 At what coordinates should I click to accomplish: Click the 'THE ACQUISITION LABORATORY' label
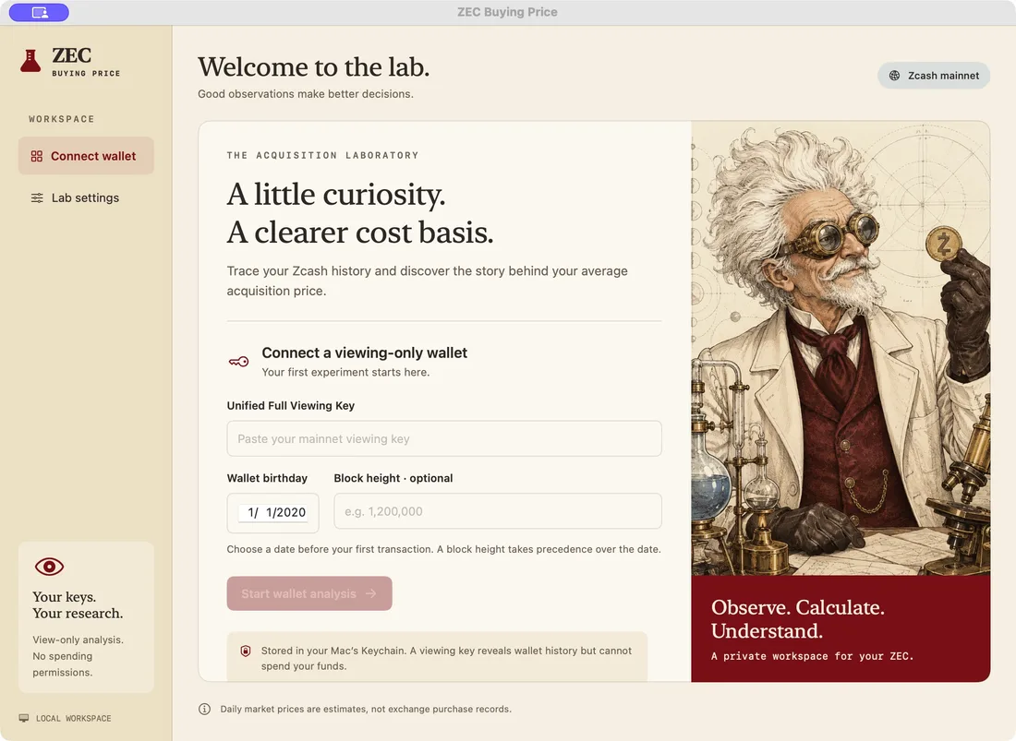click(322, 155)
